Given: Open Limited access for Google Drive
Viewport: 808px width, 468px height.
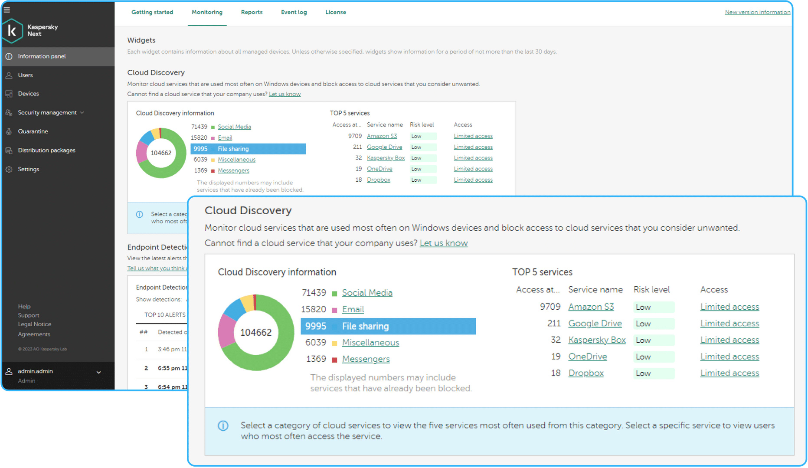Looking at the screenshot, I should coord(729,324).
